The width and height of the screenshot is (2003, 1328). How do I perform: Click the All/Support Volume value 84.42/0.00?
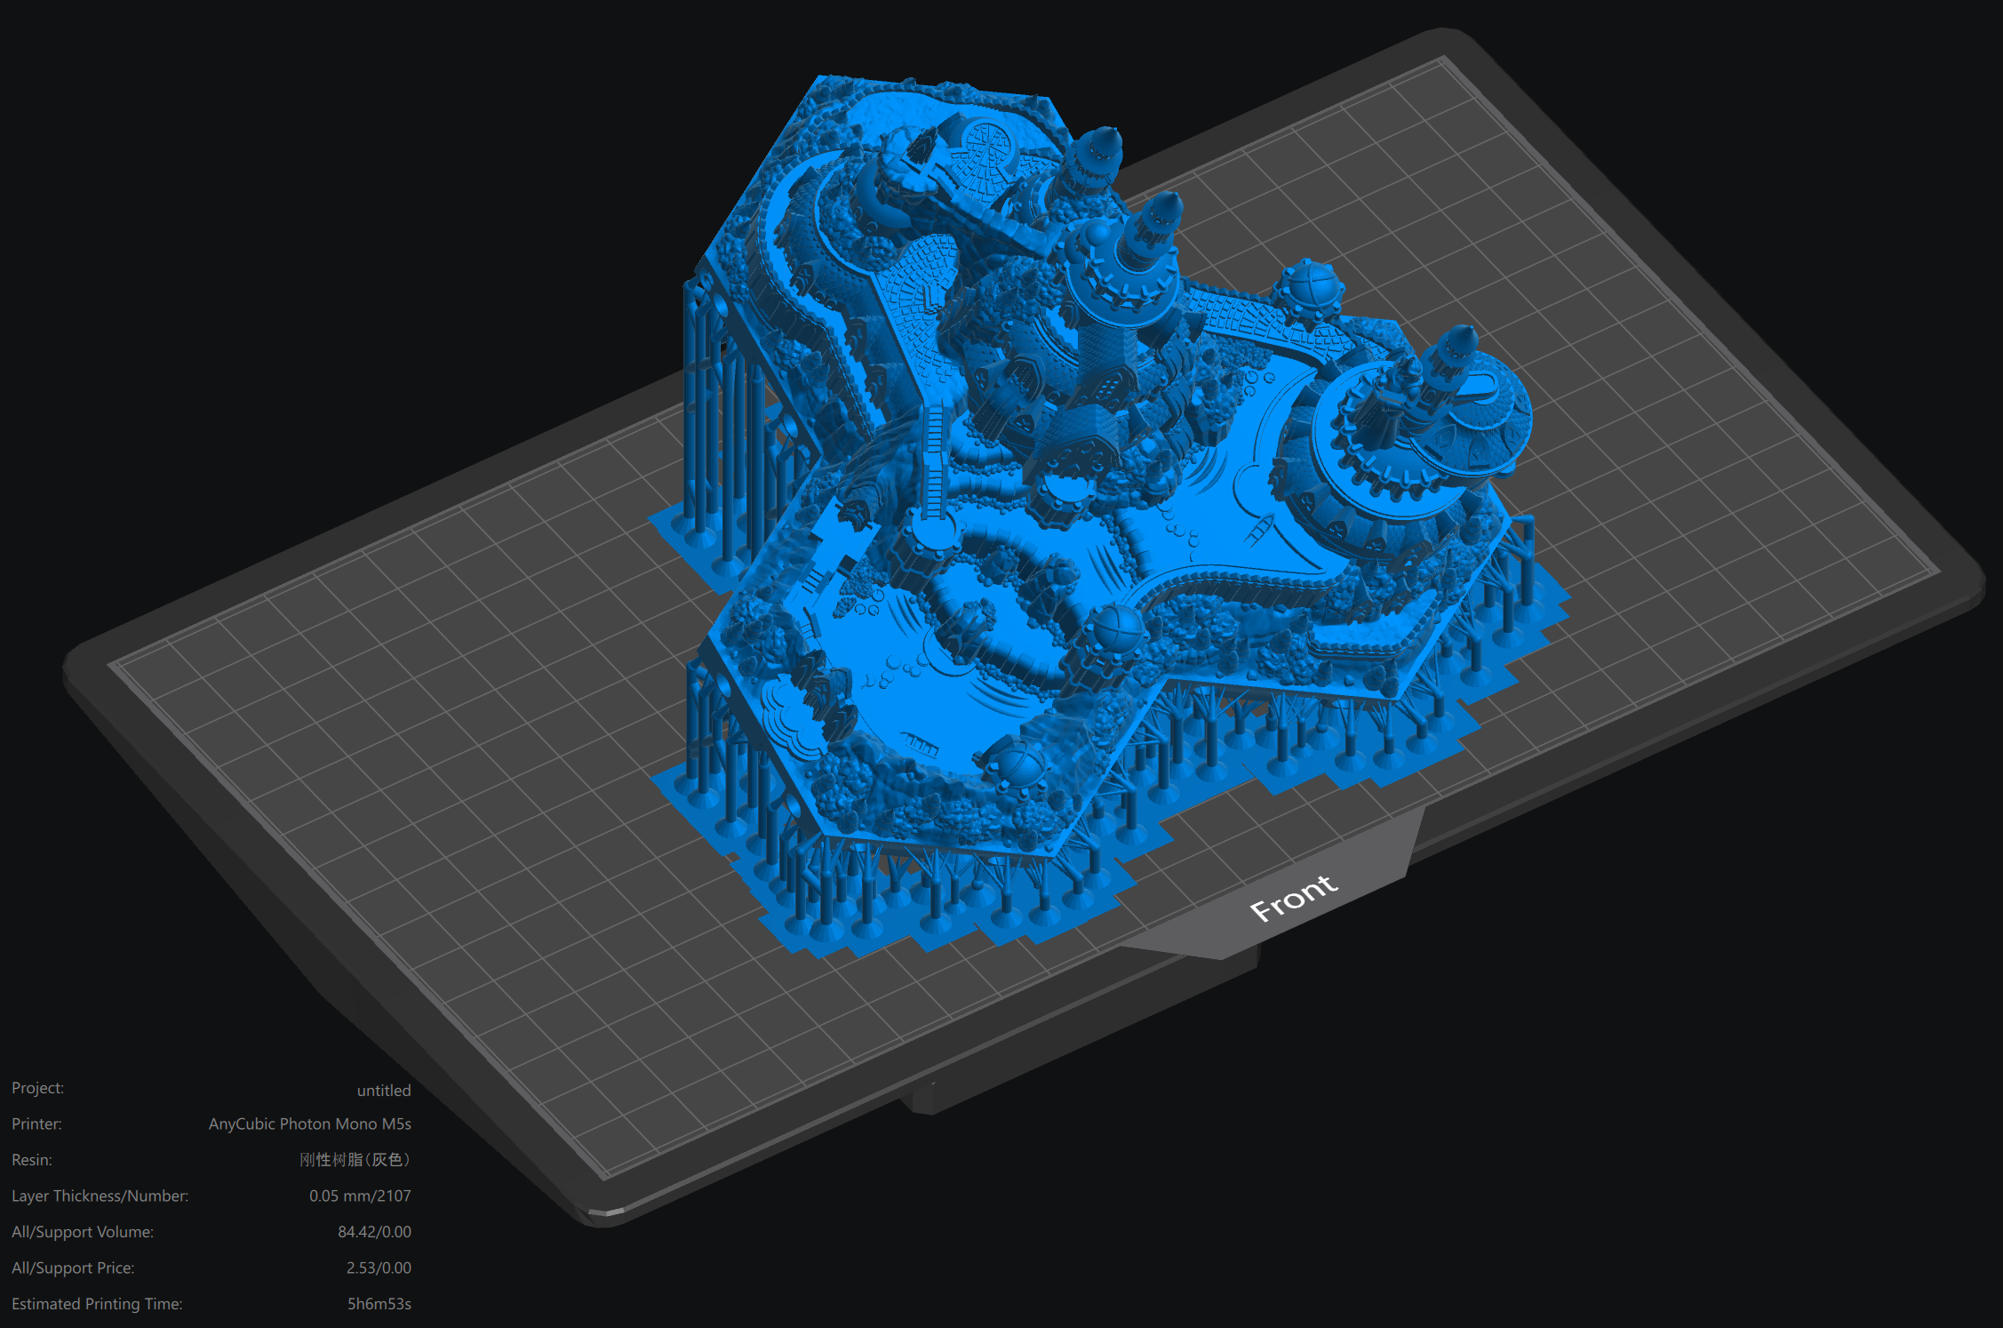(x=375, y=1232)
